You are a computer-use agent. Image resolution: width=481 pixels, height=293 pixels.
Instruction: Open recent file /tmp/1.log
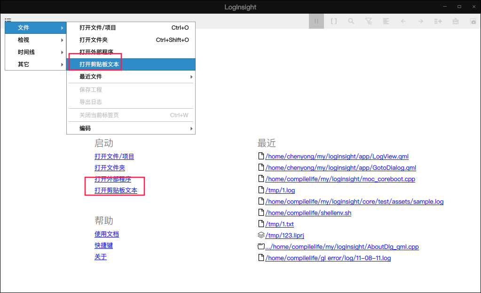coord(280,190)
